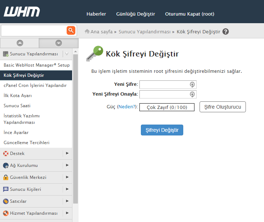
Task: Click the orange search magnifier button
Action: (71, 30)
